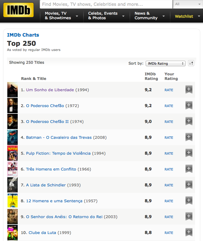Viewport: 203px width, 241px height.
Task: Click RATE for Três Homens em Conflito
Action: 169,169
